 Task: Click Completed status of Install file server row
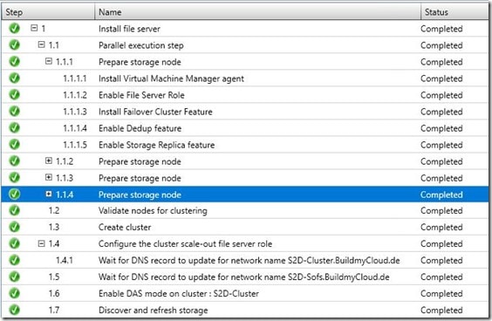click(x=441, y=29)
